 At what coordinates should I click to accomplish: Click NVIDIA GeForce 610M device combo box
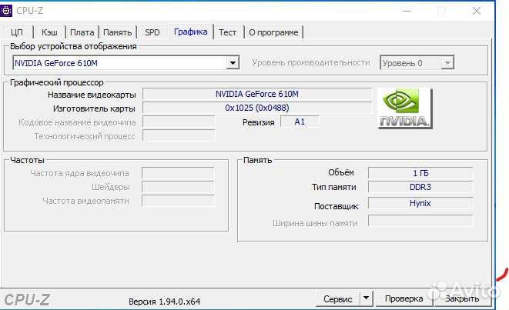pos(126,63)
